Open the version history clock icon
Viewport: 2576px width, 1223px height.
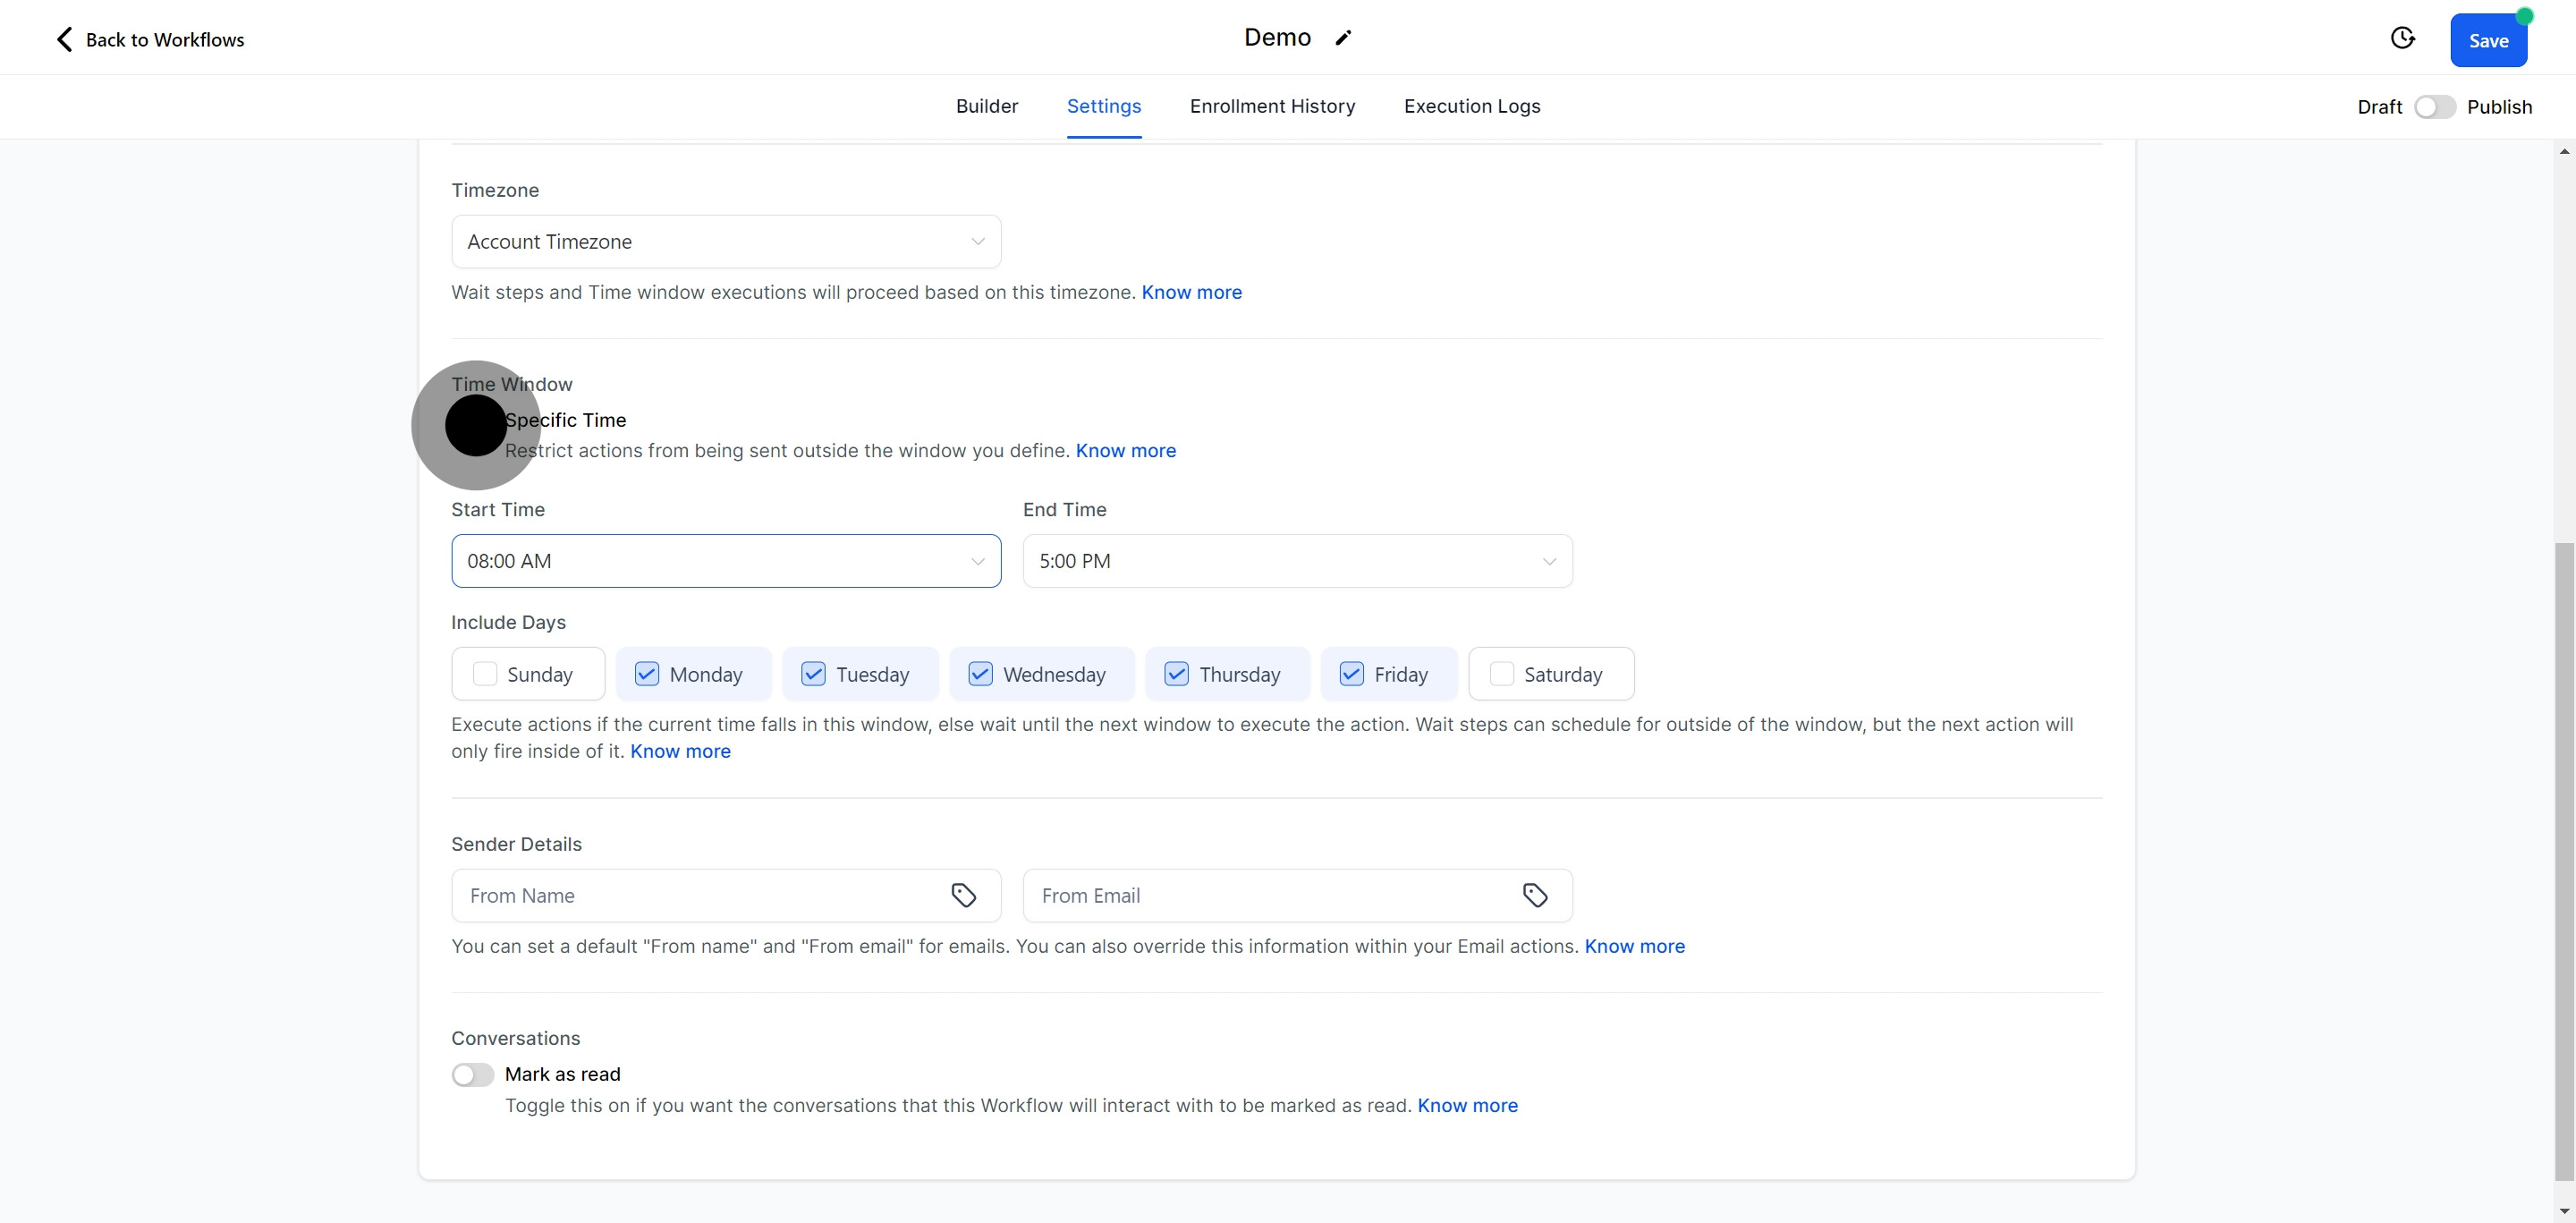[2402, 38]
